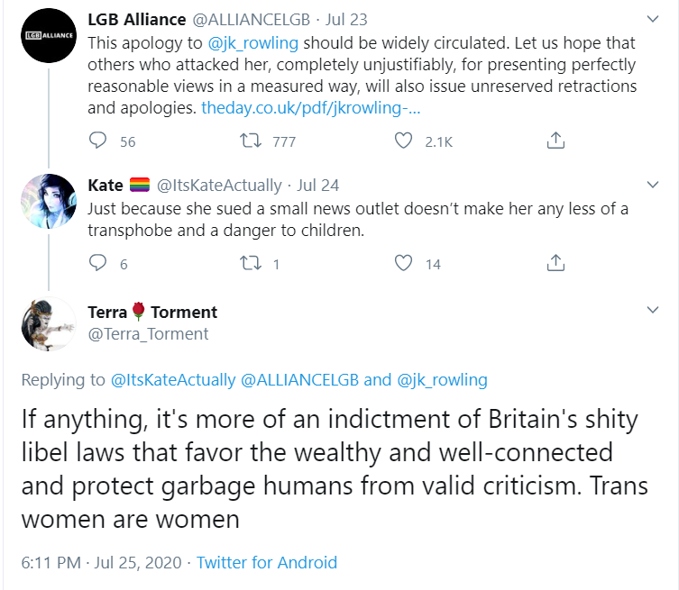The image size is (679, 590).
Task: Open Terra Torment display name
Action: pos(152,312)
